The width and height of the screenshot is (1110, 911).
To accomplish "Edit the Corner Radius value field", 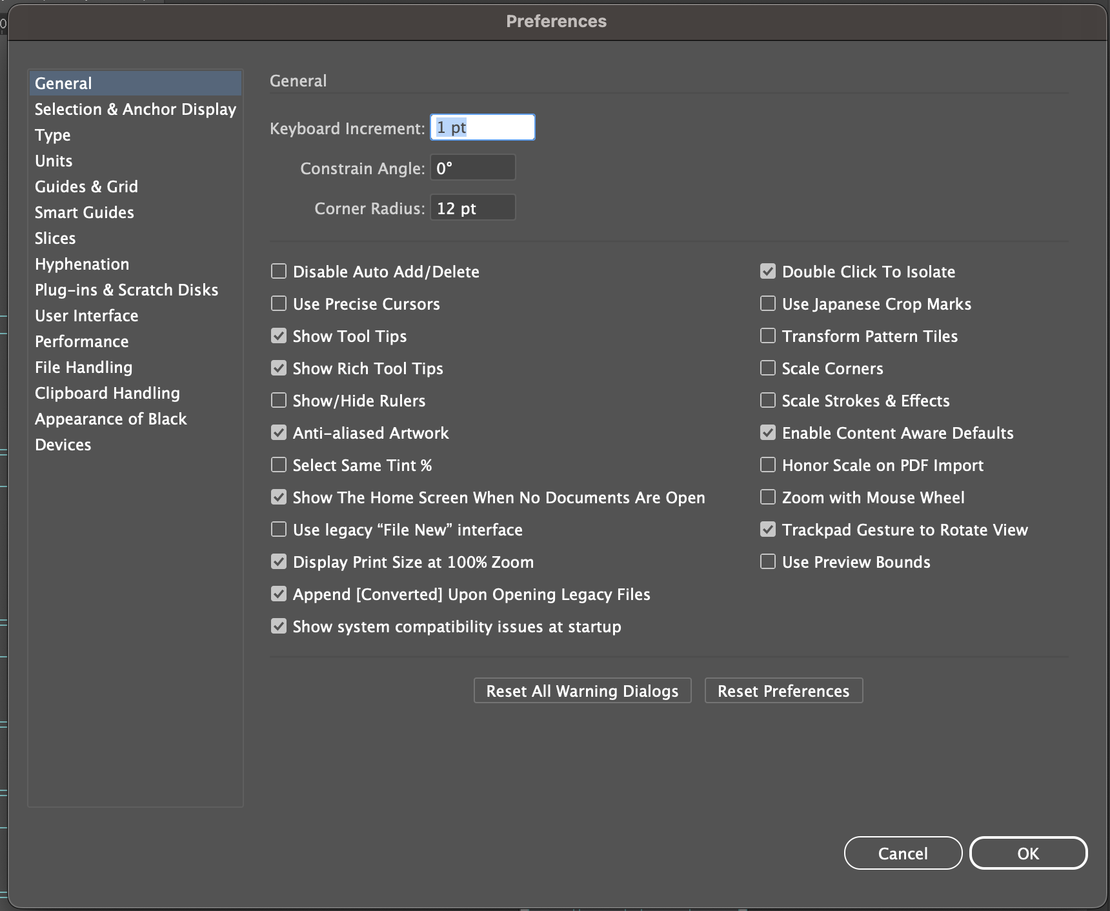I will tap(472, 207).
